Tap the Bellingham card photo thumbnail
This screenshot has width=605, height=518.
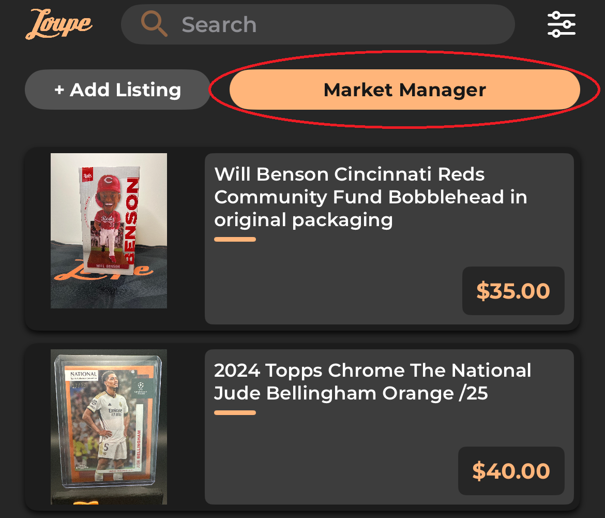coord(109,426)
